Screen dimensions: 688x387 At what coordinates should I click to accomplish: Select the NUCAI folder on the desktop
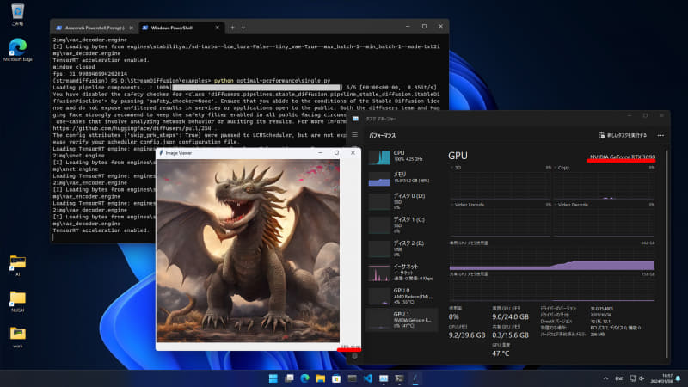pyautogui.click(x=17, y=302)
